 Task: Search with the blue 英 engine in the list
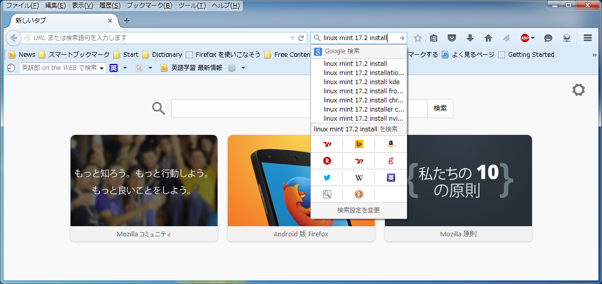click(391, 177)
